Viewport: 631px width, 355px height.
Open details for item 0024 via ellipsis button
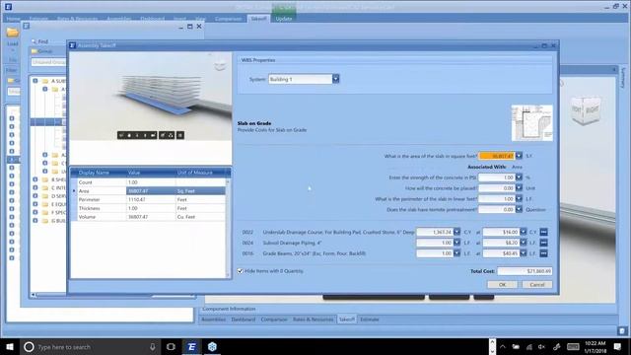pyautogui.click(x=543, y=243)
